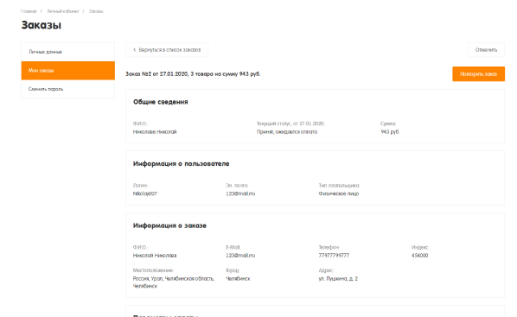The image size is (517, 317).
Task: Open 'Личные данные' in sidebar
Action: click(x=68, y=52)
